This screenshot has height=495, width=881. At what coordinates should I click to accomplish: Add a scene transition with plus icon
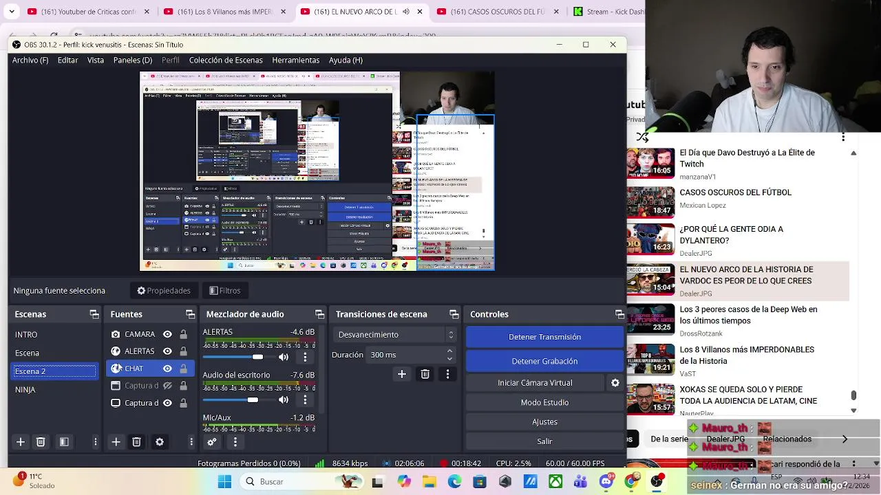(402, 374)
